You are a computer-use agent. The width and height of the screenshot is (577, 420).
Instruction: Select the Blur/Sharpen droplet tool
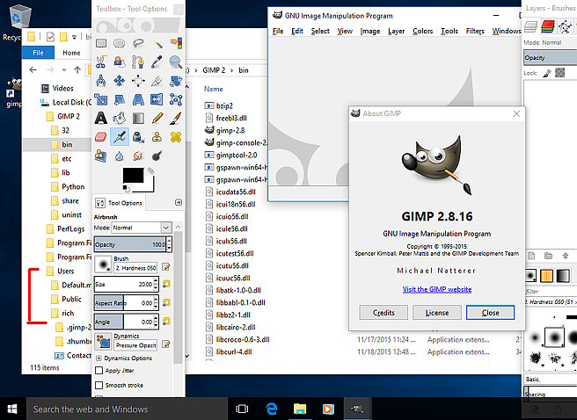120,156
